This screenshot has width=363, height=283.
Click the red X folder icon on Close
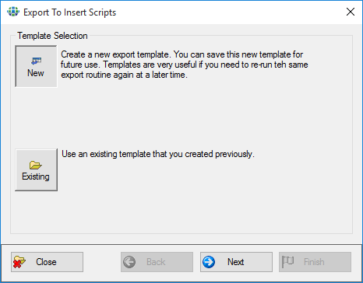(x=19, y=262)
